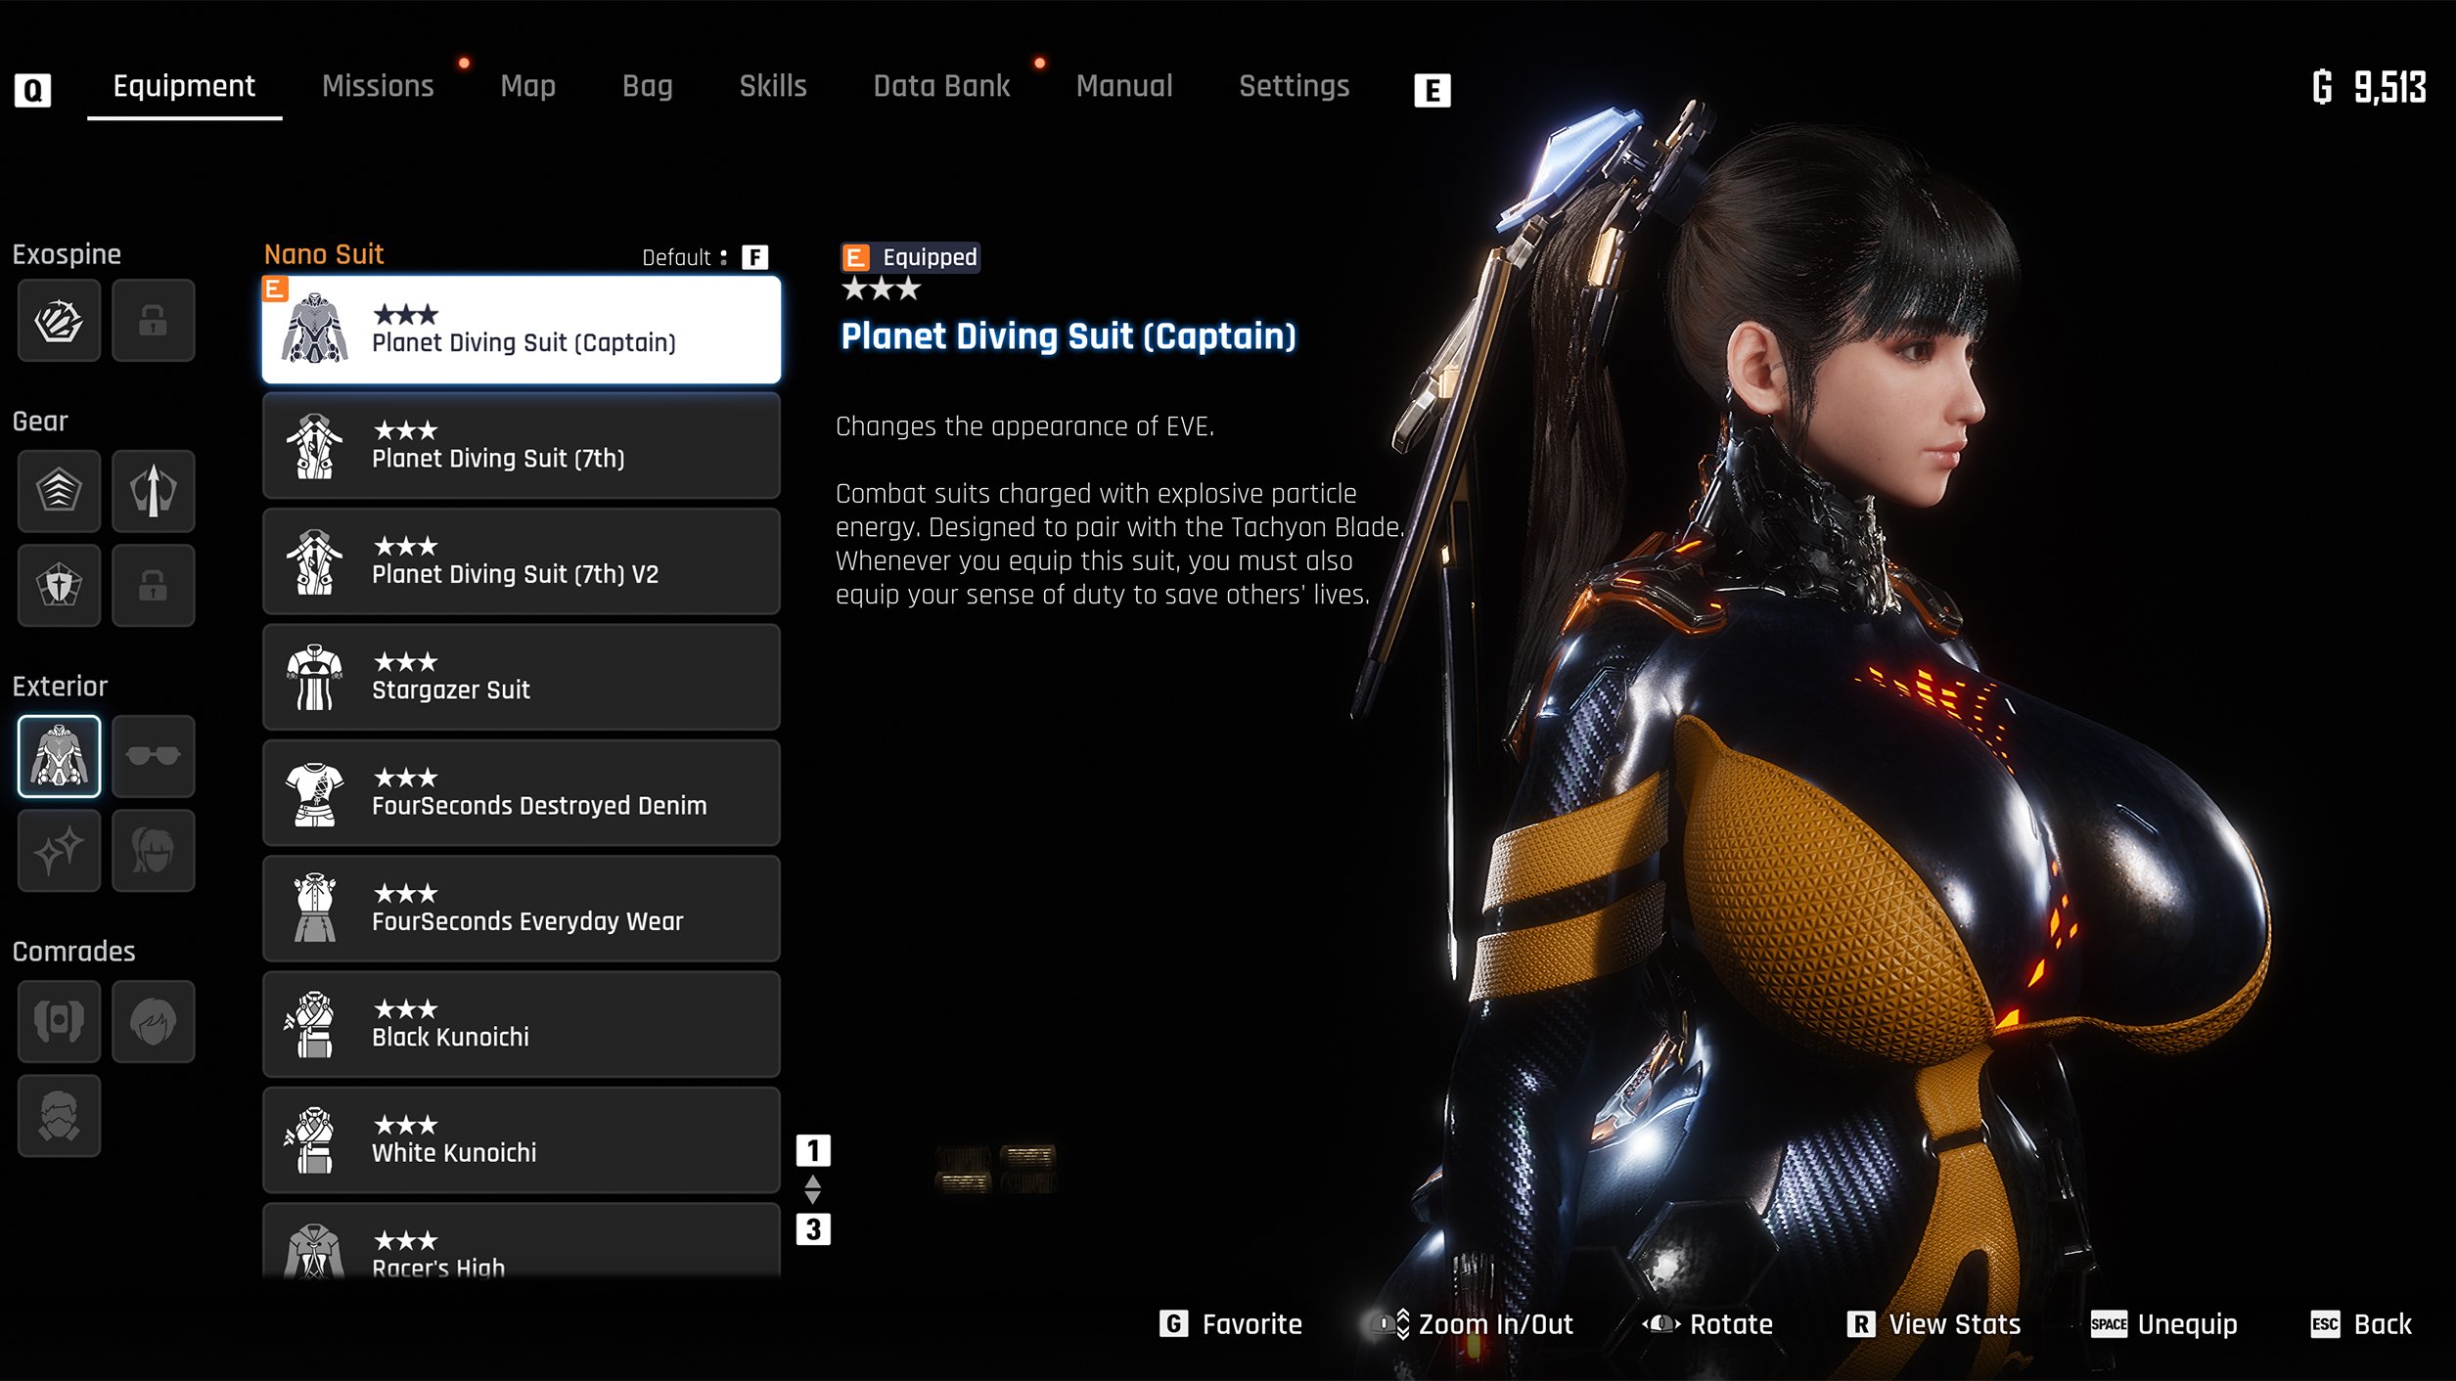Select the hairstyle Exterior slot icon
2456x1381 pixels.
[x=153, y=850]
